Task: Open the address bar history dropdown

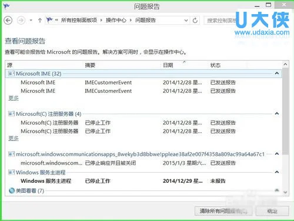Action: coord(186,21)
